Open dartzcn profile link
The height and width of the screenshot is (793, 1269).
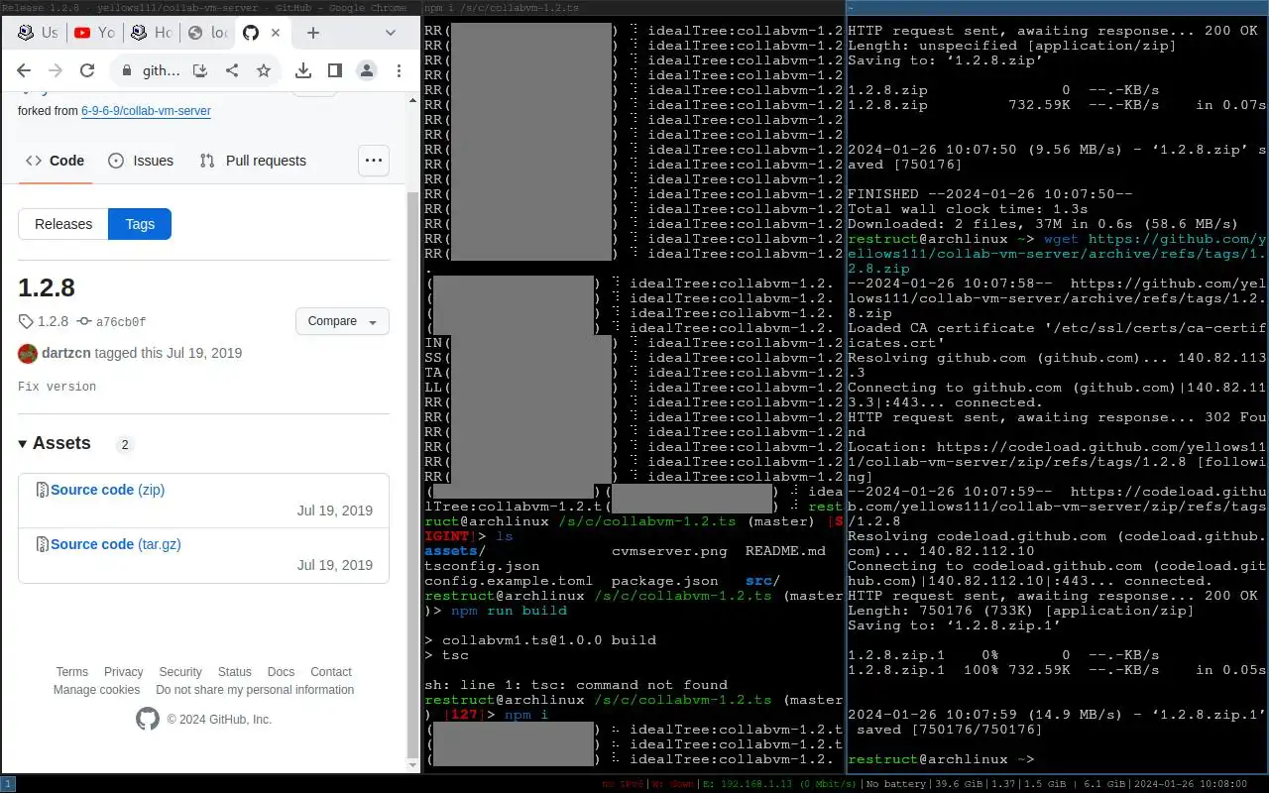tap(67, 353)
